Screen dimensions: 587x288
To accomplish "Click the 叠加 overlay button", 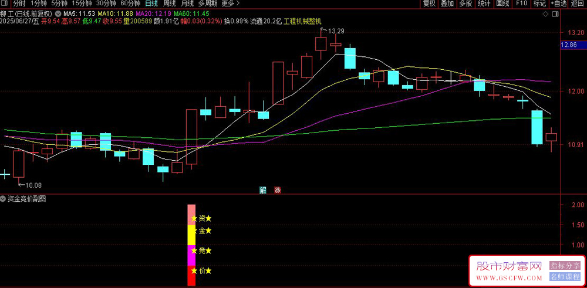I will [x=447, y=4].
